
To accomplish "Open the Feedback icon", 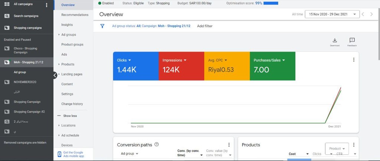I will 352,40.
